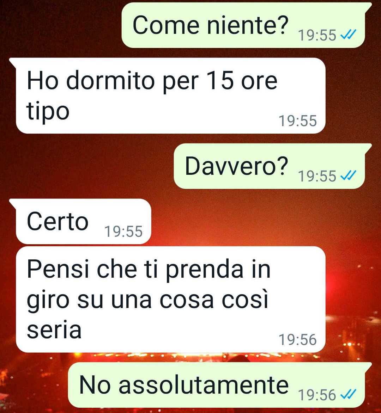Tap the 19:55 timestamp under 'Ho dormito' message
The height and width of the screenshot is (413, 381).
point(298,121)
